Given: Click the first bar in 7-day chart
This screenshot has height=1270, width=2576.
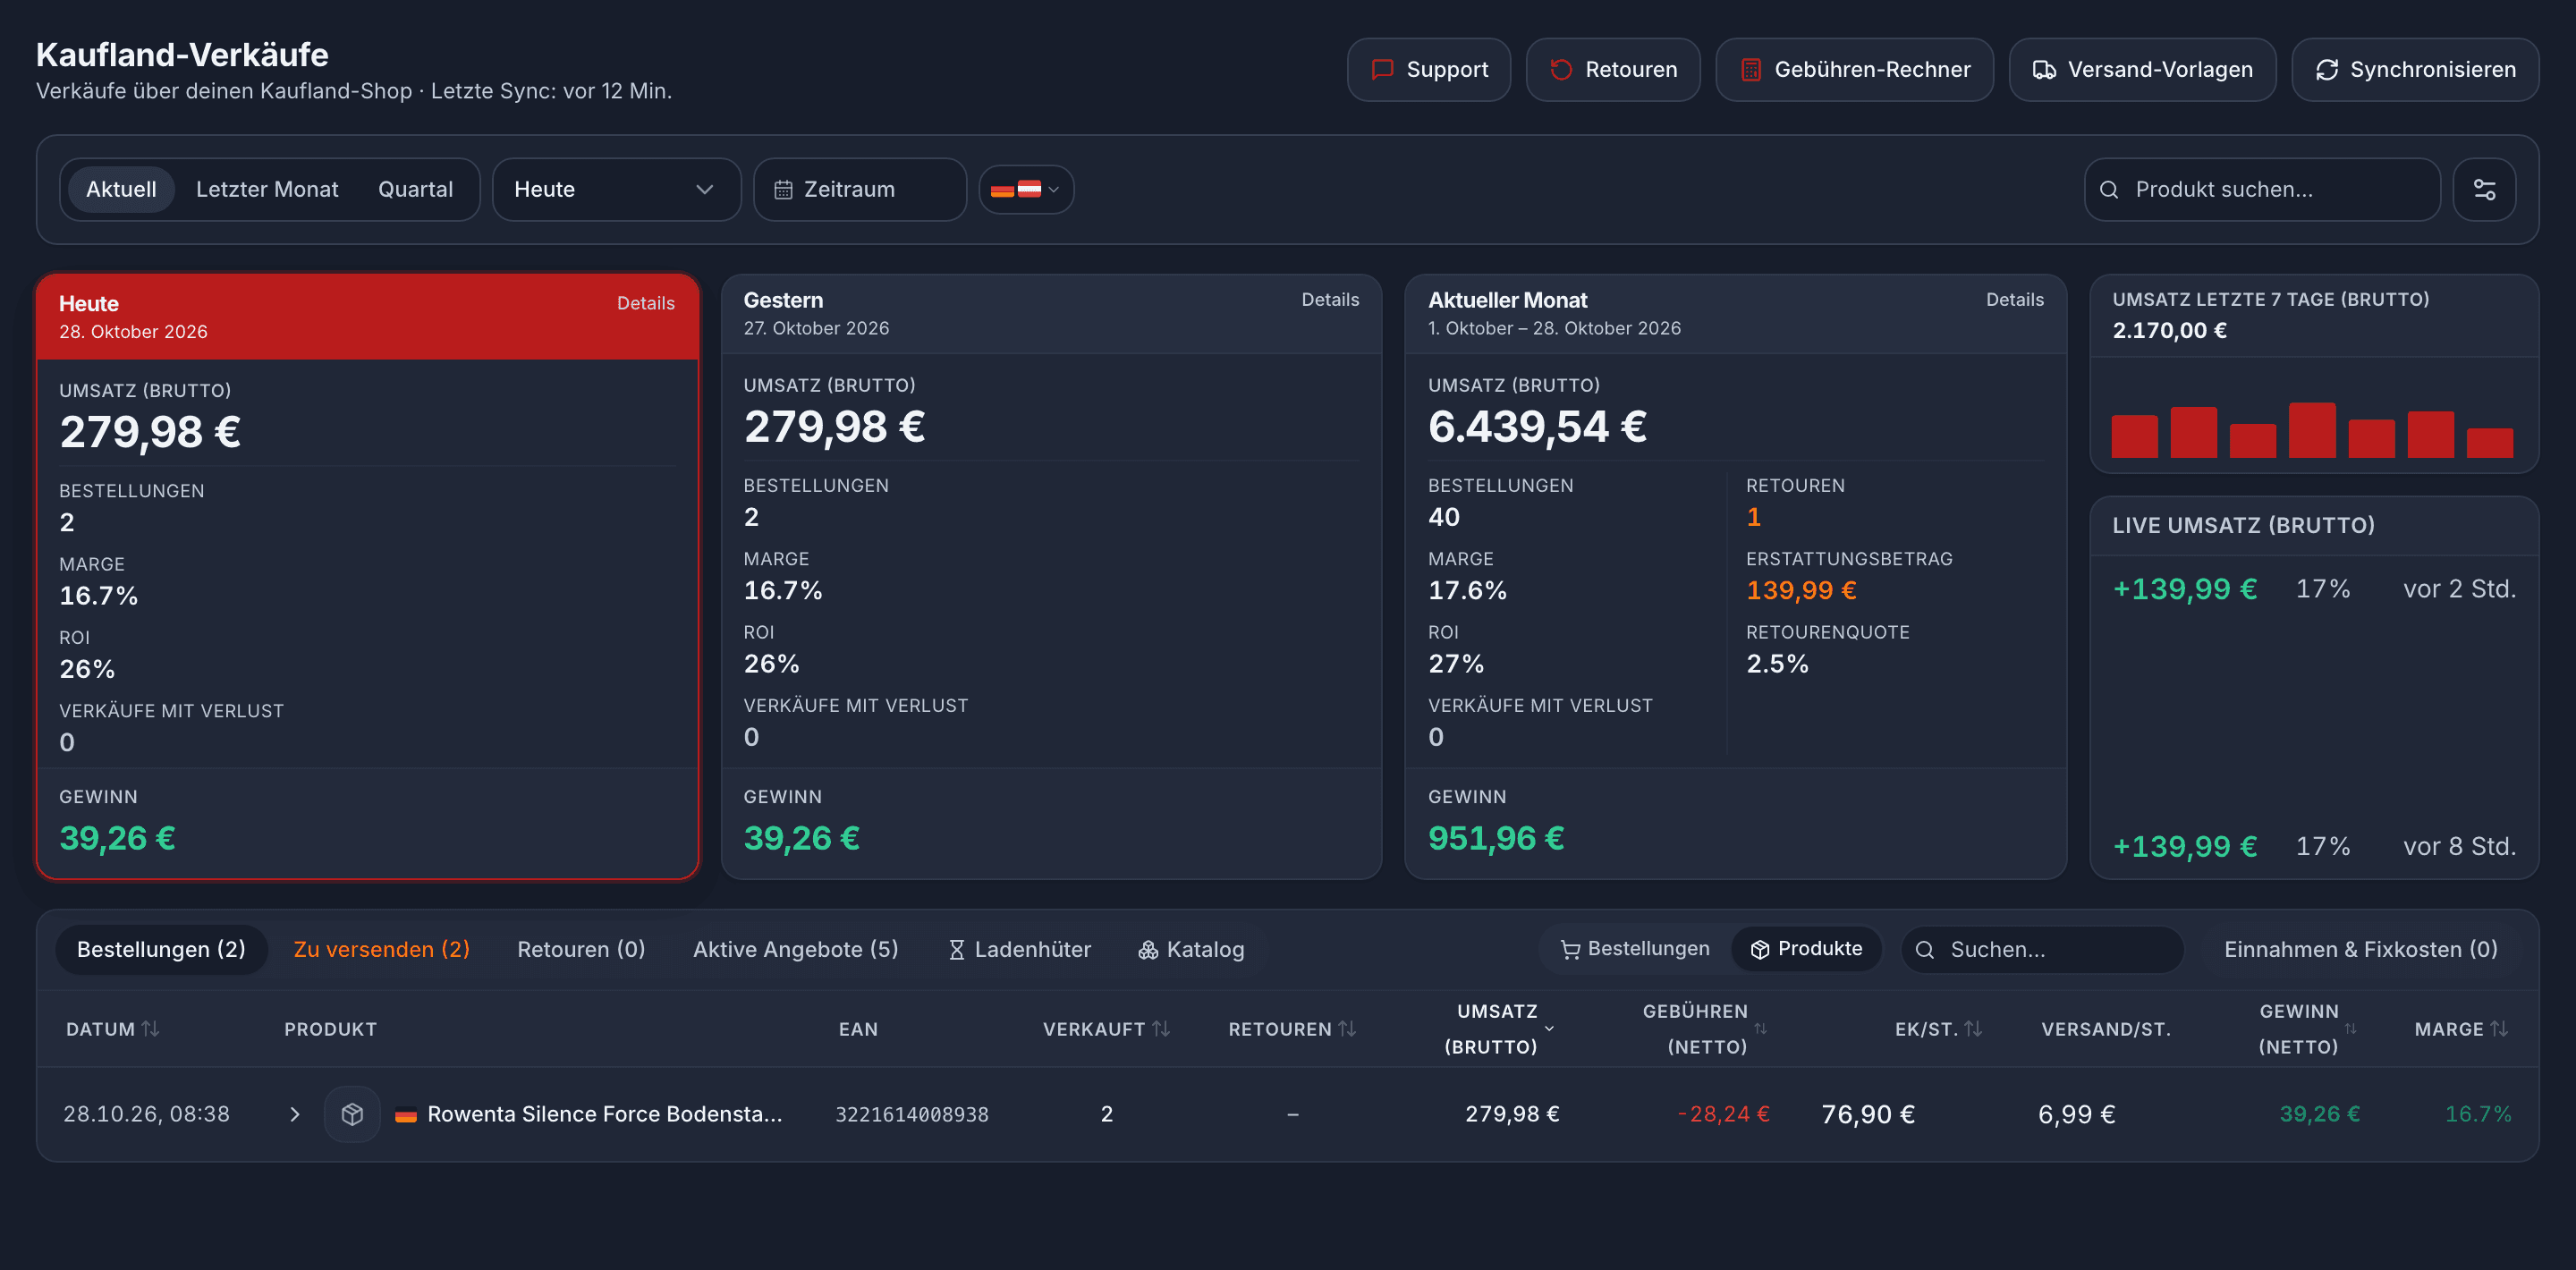Looking at the screenshot, I should 2134,436.
